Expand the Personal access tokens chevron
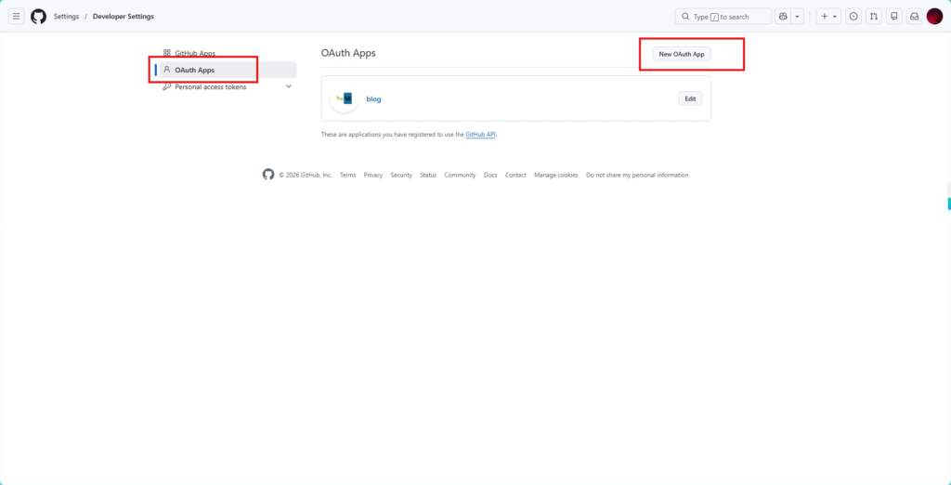The height and width of the screenshot is (485, 951). (x=289, y=86)
